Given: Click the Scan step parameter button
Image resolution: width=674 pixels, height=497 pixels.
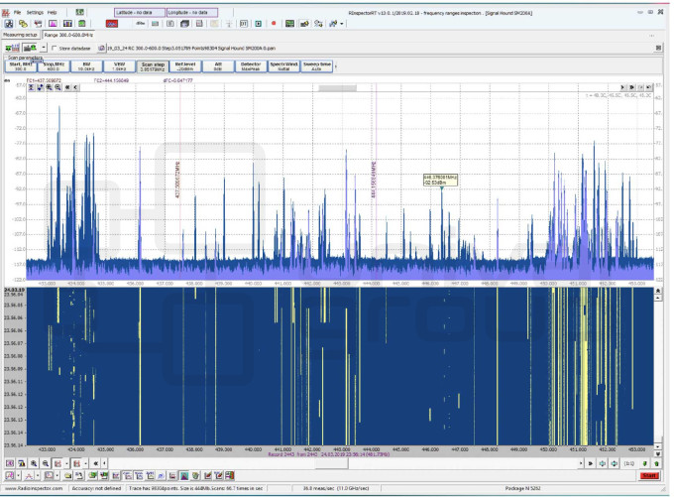Looking at the screenshot, I should 152,66.
